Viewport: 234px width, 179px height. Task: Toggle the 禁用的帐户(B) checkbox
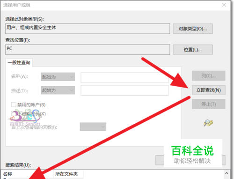click(14, 104)
